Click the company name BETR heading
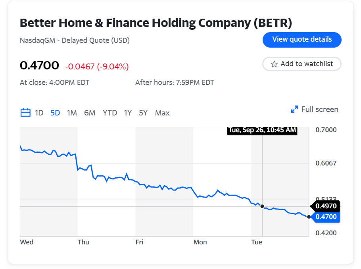Screen dimensions: 361x269 pyautogui.click(x=156, y=23)
